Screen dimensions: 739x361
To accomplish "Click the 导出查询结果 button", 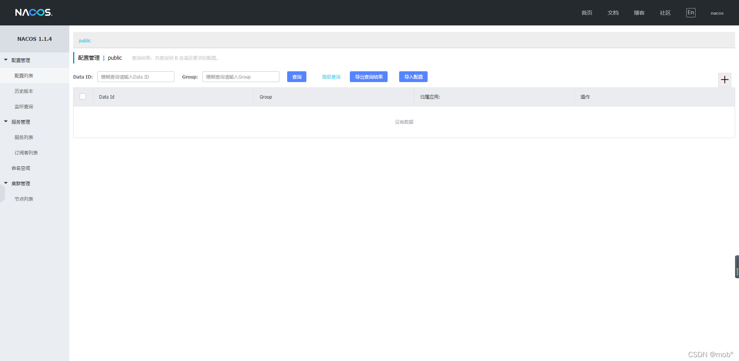I will click(x=369, y=77).
